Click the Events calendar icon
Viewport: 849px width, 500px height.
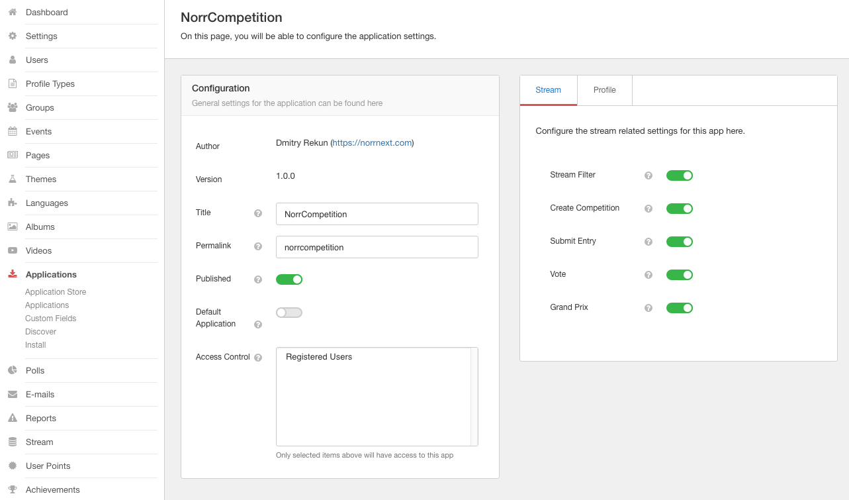coord(12,132)
